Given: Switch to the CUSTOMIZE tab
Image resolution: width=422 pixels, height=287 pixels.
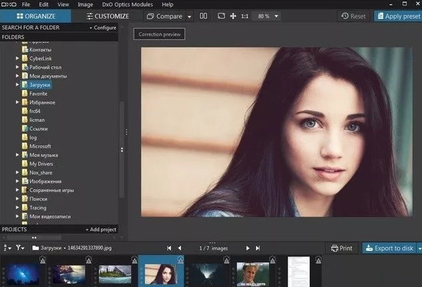Looking at the screenshot, I should pyautogui.click(x=107, y=16).
